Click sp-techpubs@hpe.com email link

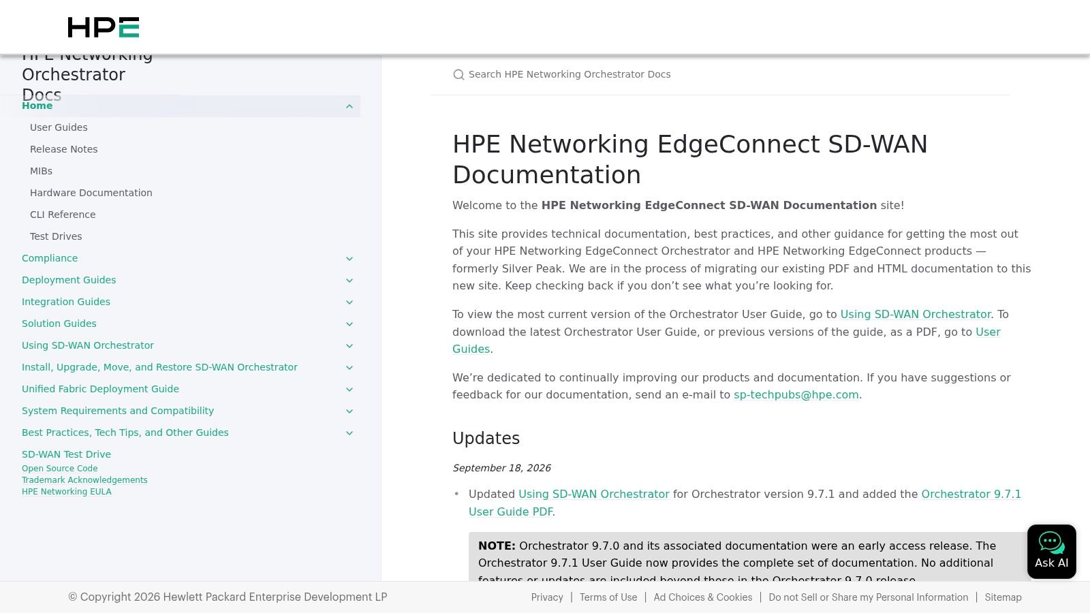click(x=796, y=395)
